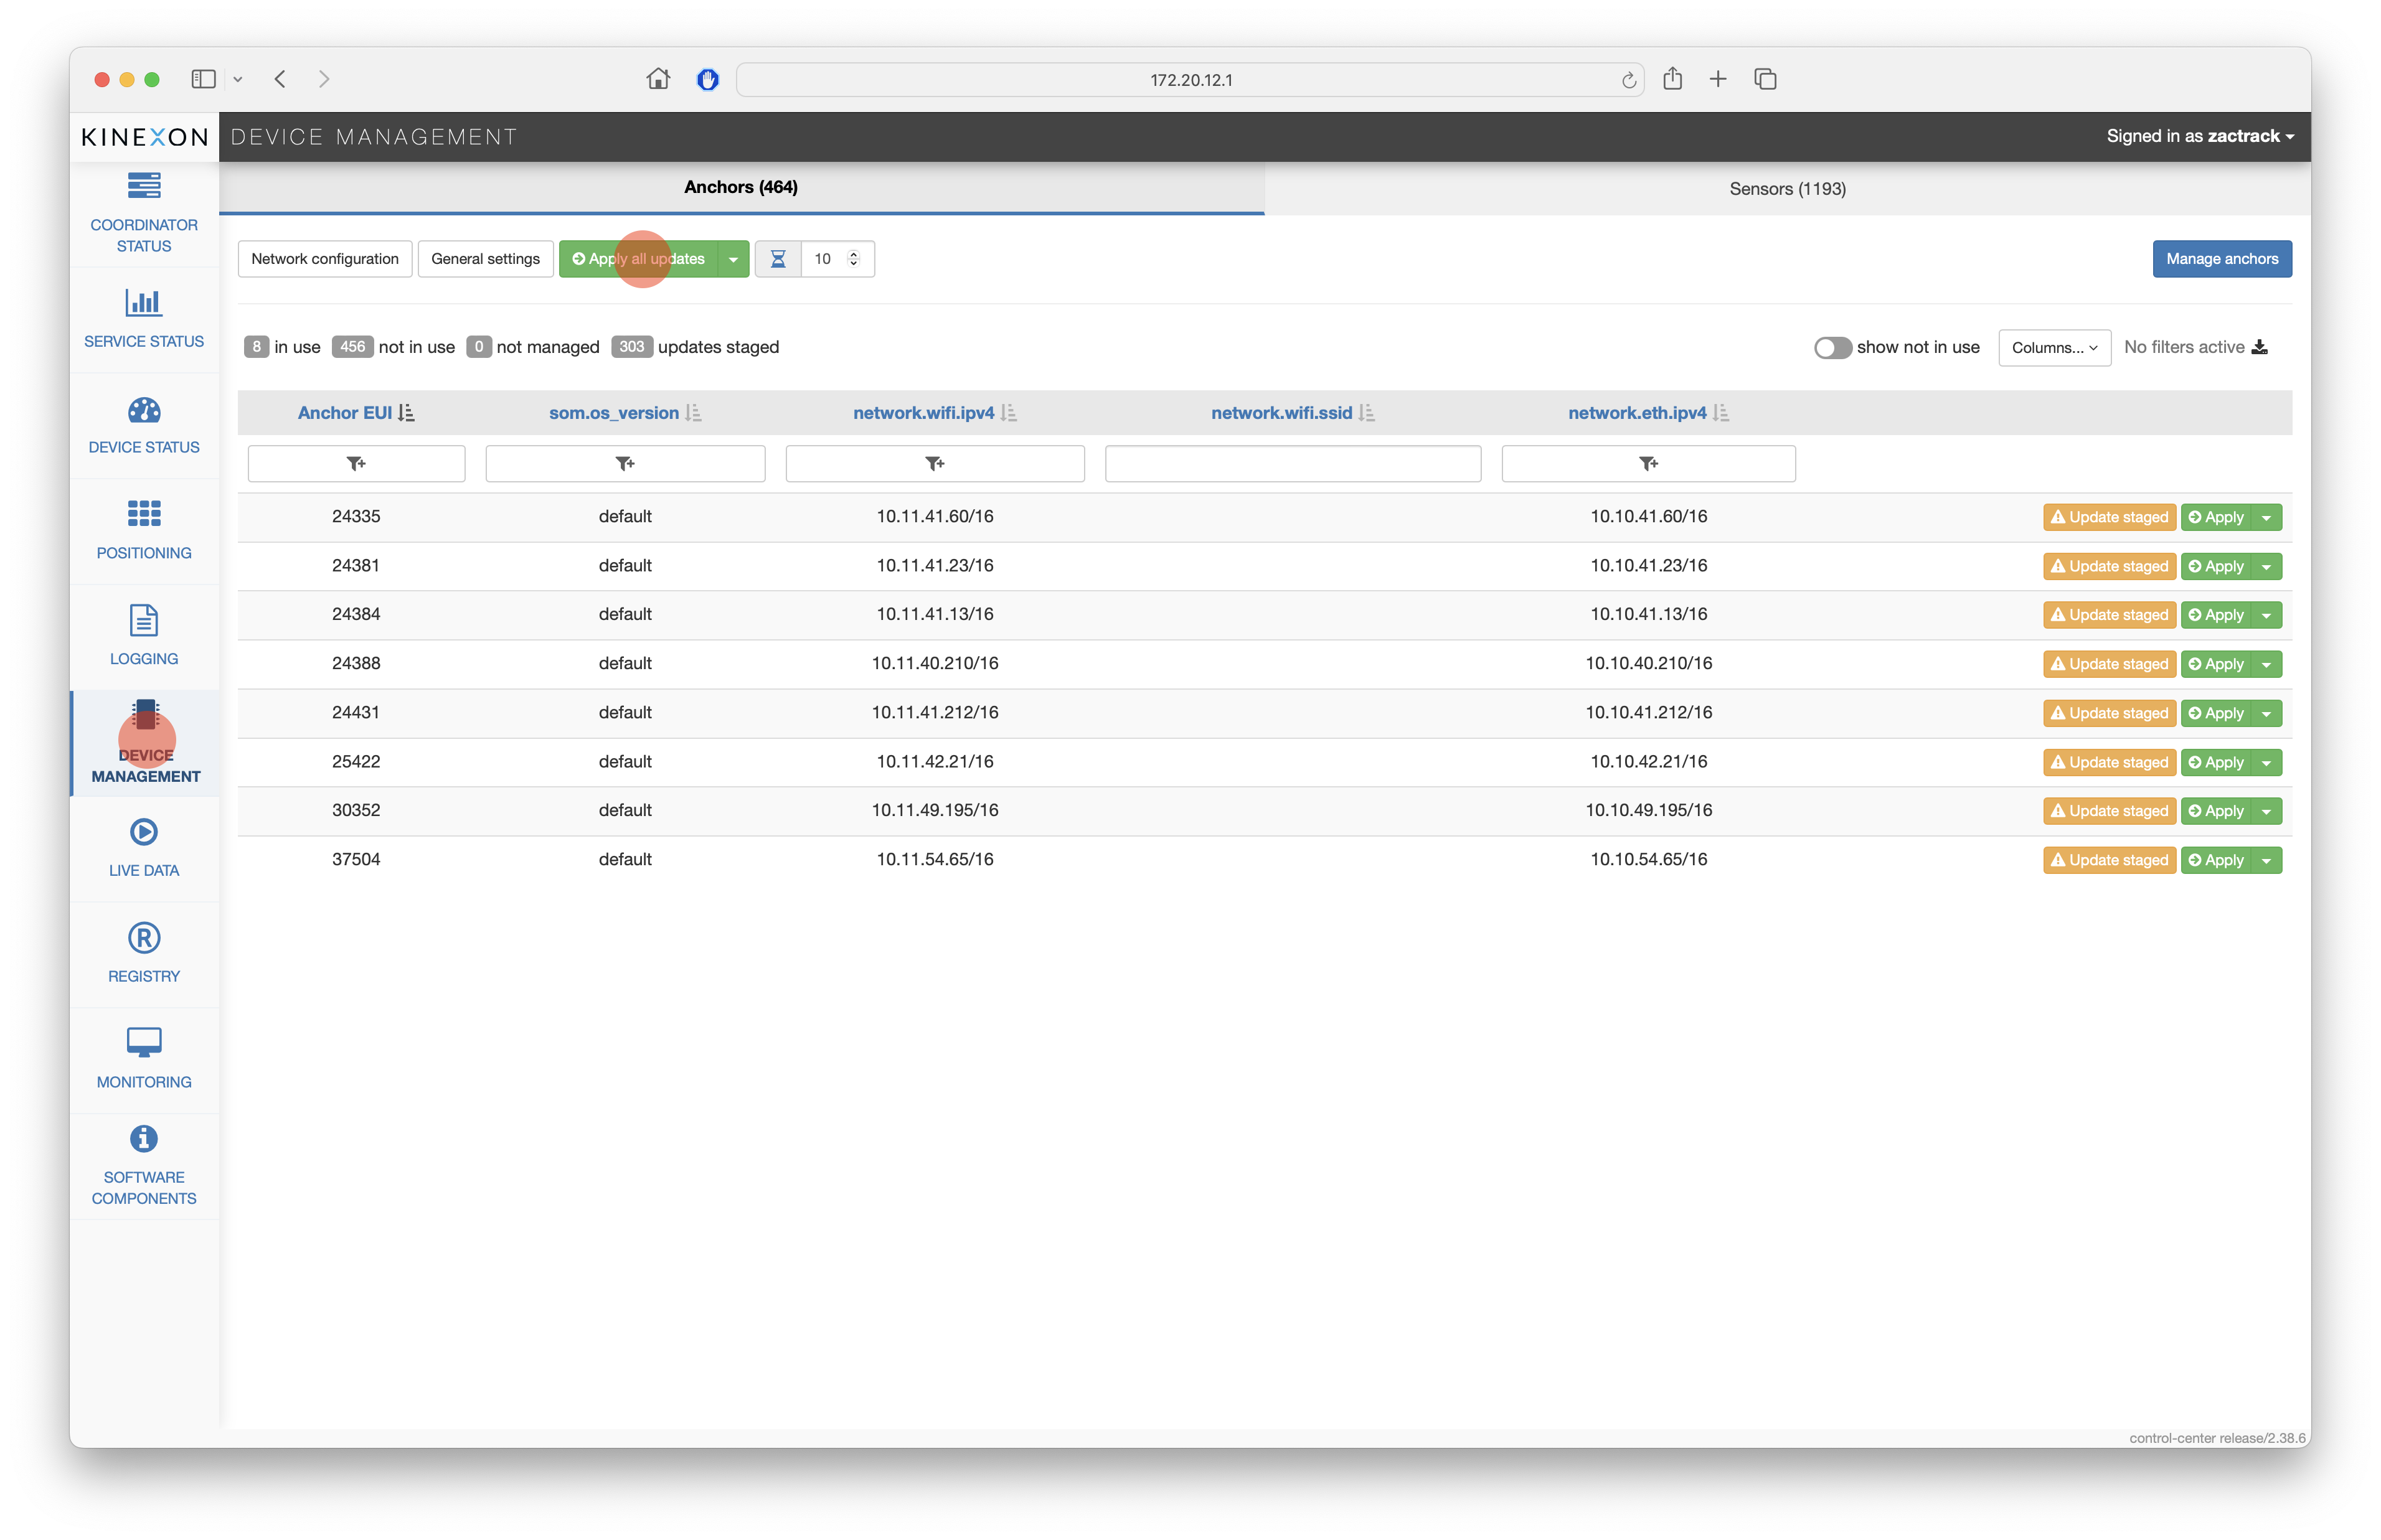Image resolution: width=2381 pixels, height=1540 pixels.
Task: Open the Columns... dropdown
Action: pyautogui.click(x=2054, y=348)
